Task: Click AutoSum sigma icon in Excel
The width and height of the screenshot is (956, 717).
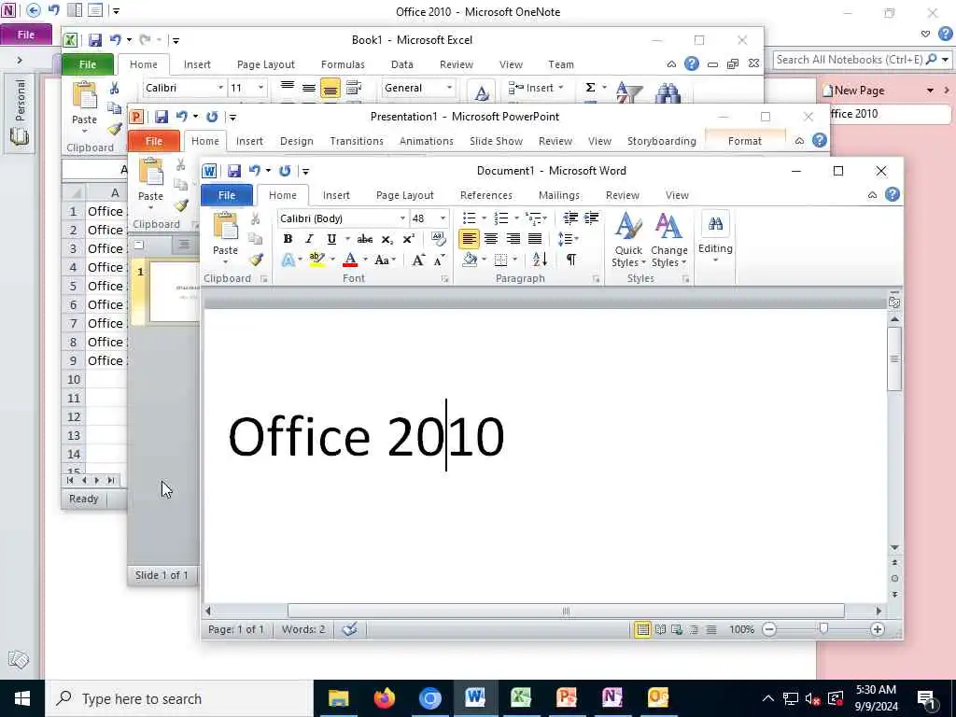Action: (x=590, y=88)
